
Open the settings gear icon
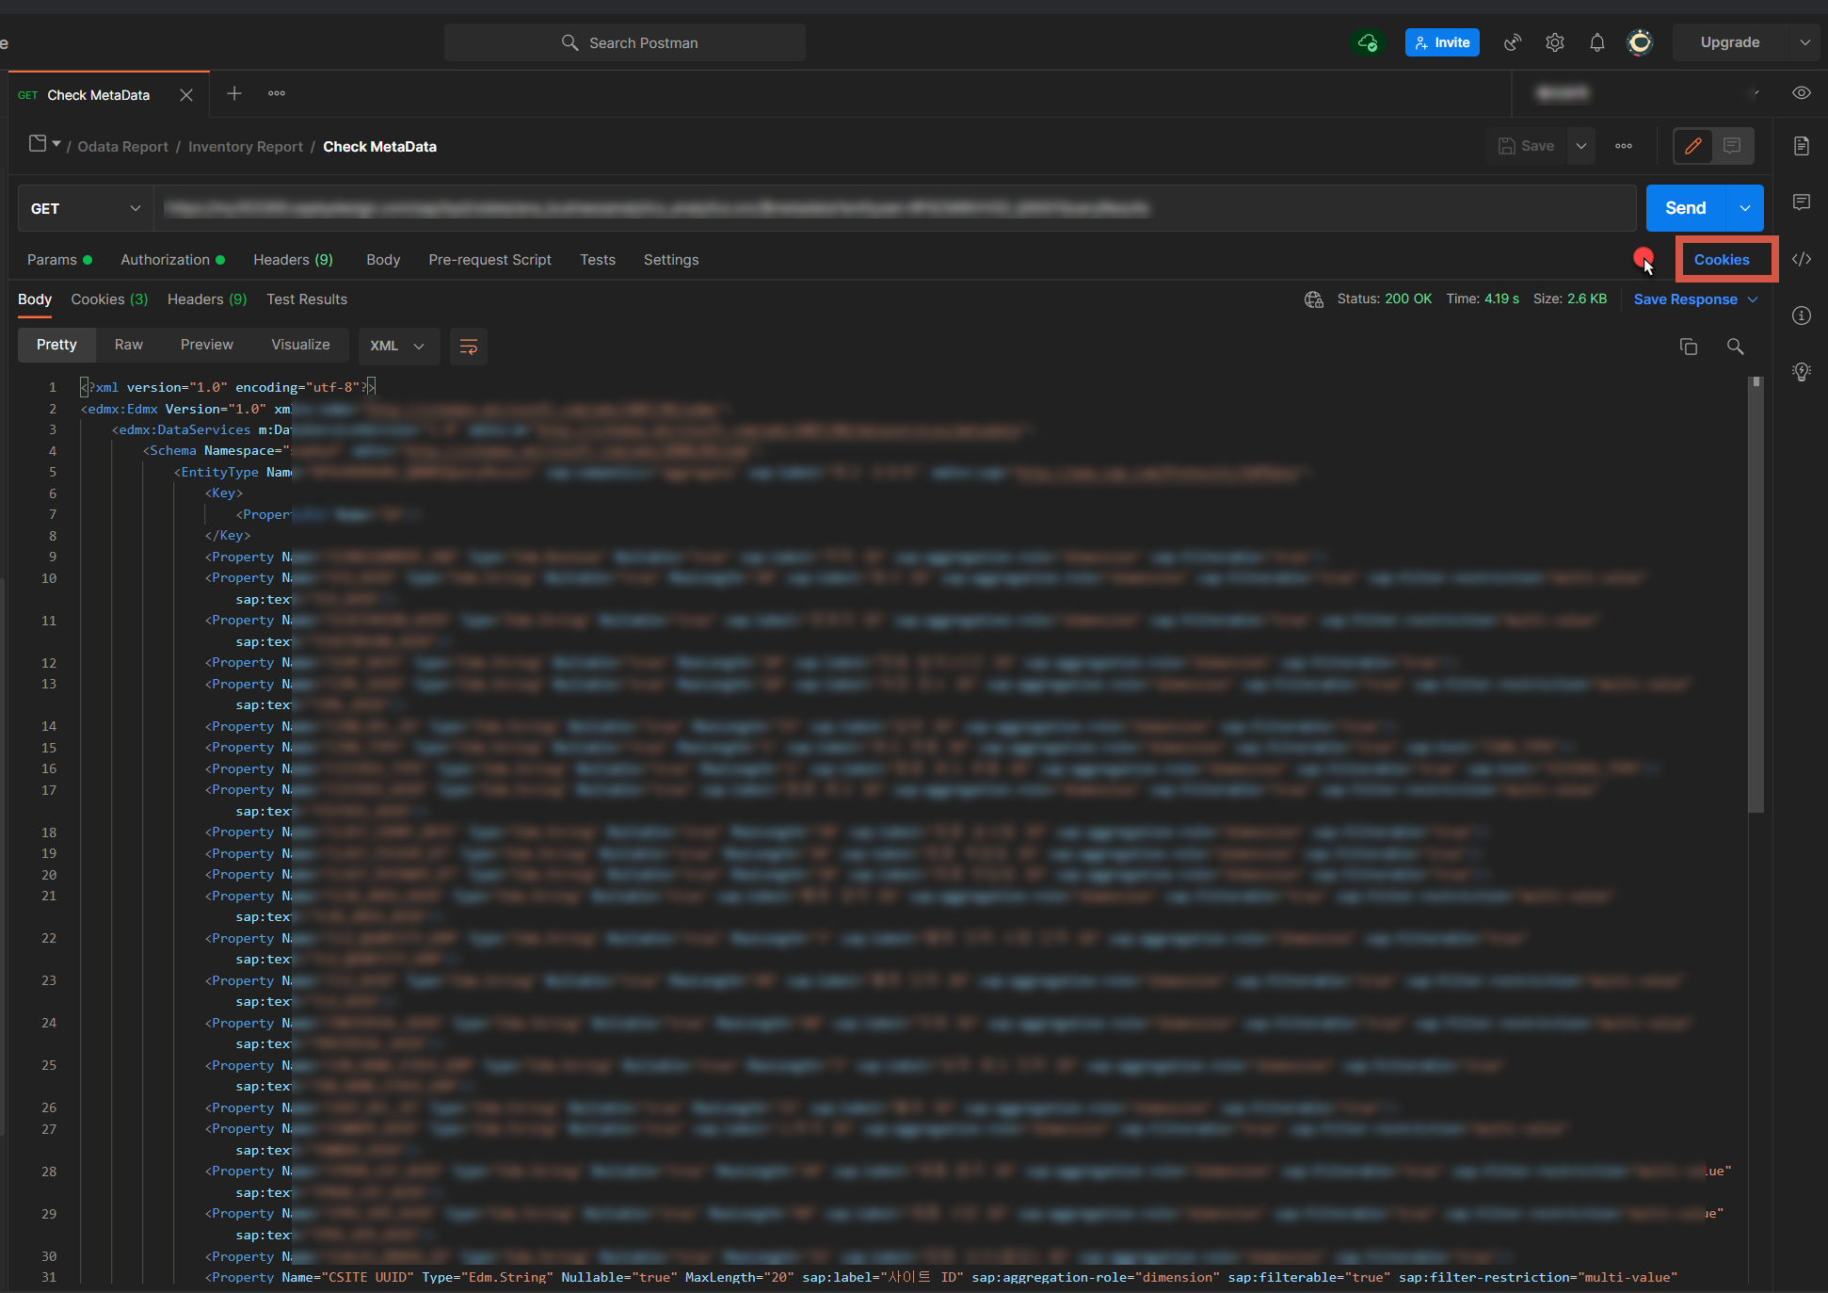1554,42
